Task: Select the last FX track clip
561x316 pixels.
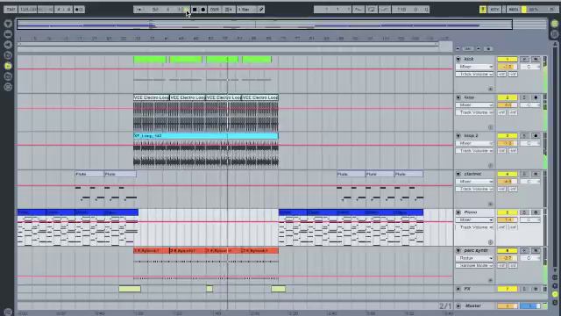Action: click(279, 289)
